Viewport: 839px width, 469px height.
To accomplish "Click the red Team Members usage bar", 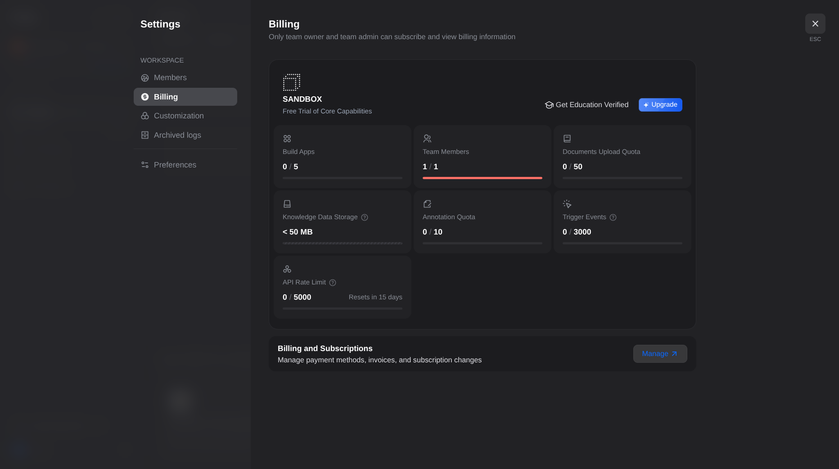I will pos(483,178).
